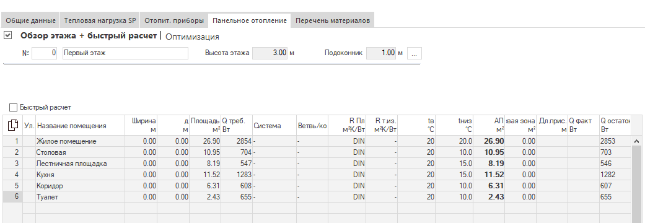This screenshot has height=223, width=645.
Task: Select row header number 1
Action: pyautogui.click(x=13, y=141)
